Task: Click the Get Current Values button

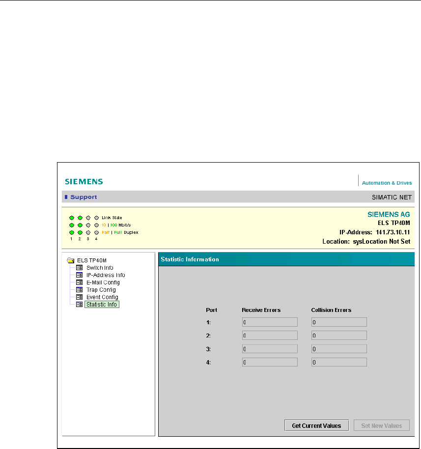Action: click(316, 425)
